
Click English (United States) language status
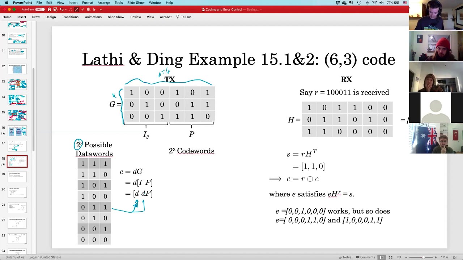45,257
